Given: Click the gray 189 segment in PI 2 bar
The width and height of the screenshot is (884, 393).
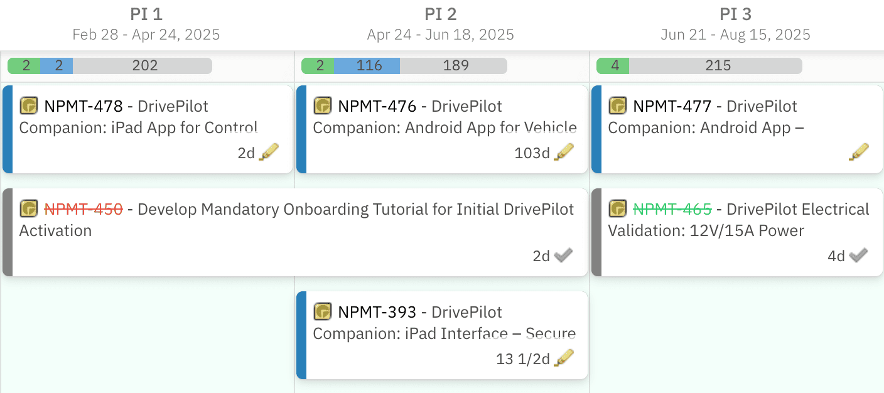Looking at the screenshot, I should (x=453, y=65).
